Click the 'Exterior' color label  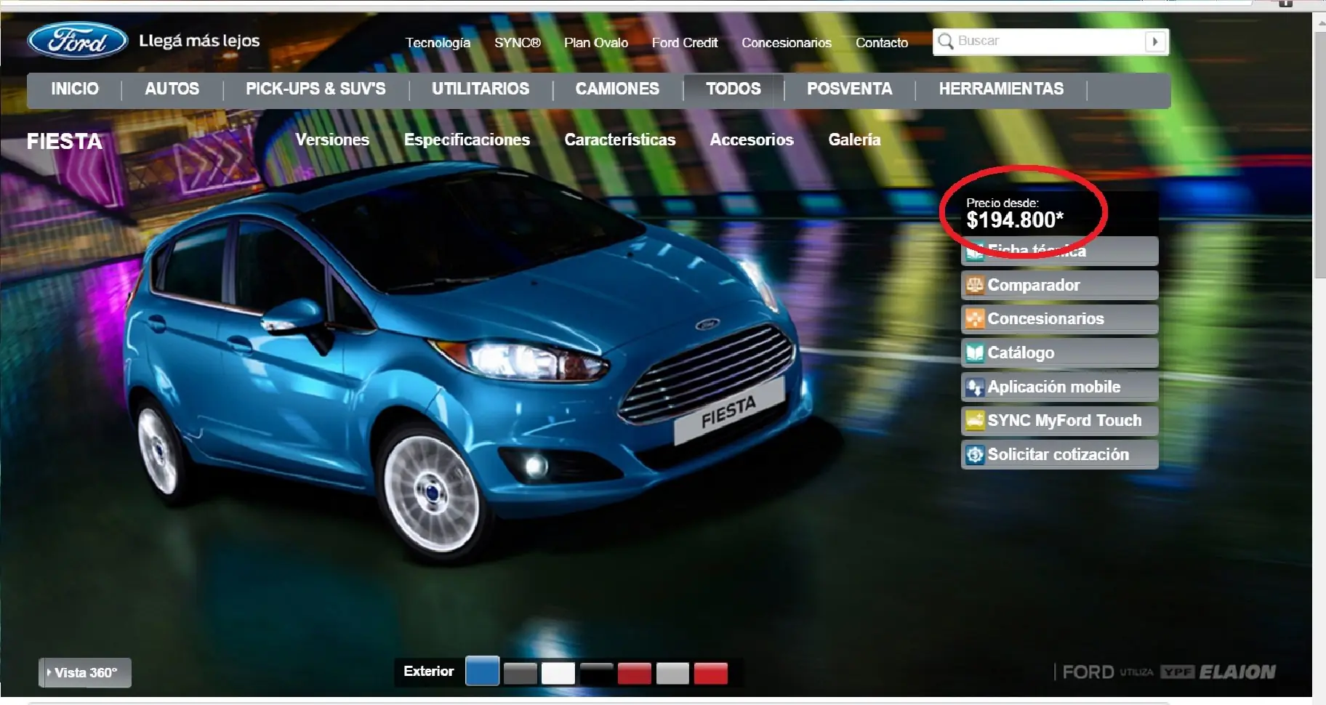(x=429, y=671)
